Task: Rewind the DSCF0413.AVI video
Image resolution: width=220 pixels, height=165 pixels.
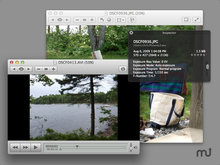Action: click(15, 147)
